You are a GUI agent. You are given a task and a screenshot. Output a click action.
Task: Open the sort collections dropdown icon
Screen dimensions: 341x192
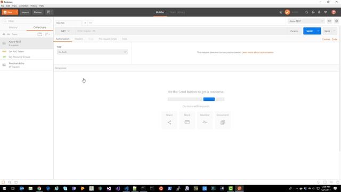pyautogui.click(x=47, y=34)
